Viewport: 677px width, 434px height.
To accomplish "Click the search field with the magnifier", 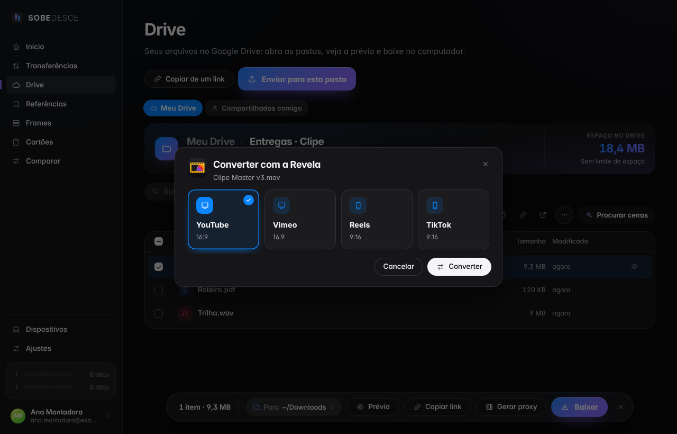I will (x=160, y=191).
